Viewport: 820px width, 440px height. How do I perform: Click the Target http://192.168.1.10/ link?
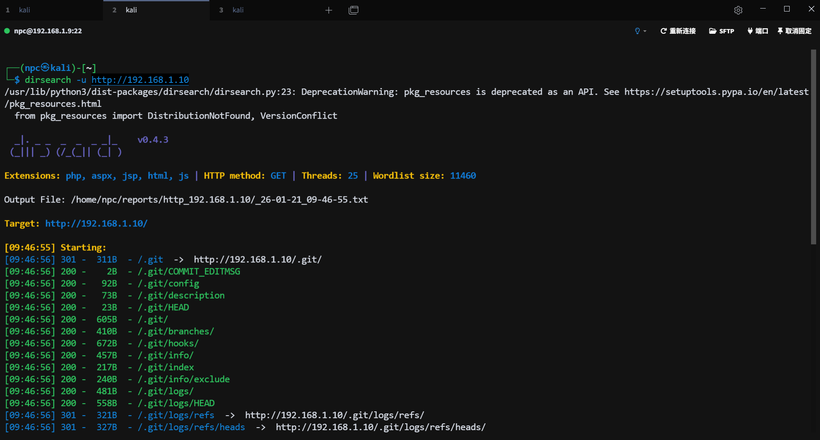click(x=96, y=223)
